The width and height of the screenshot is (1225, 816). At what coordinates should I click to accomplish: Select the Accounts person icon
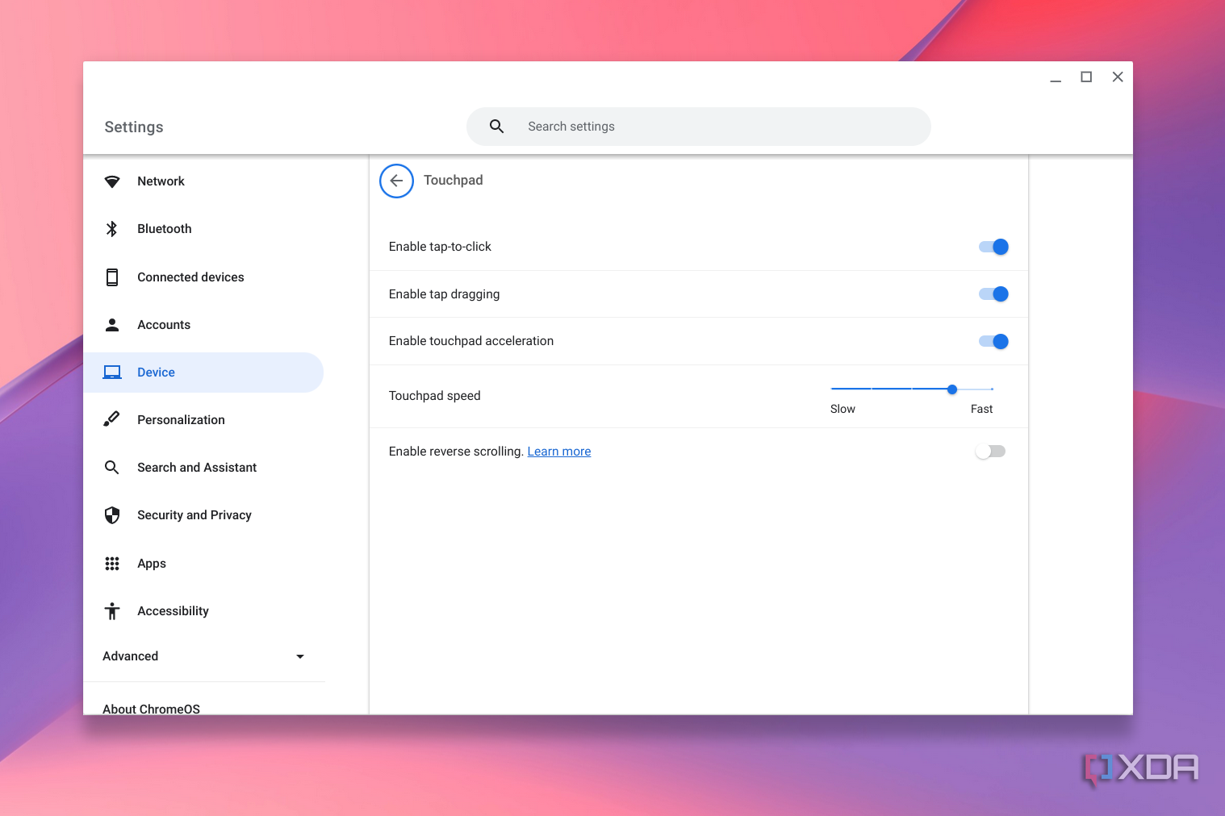[x=112, y=324]
